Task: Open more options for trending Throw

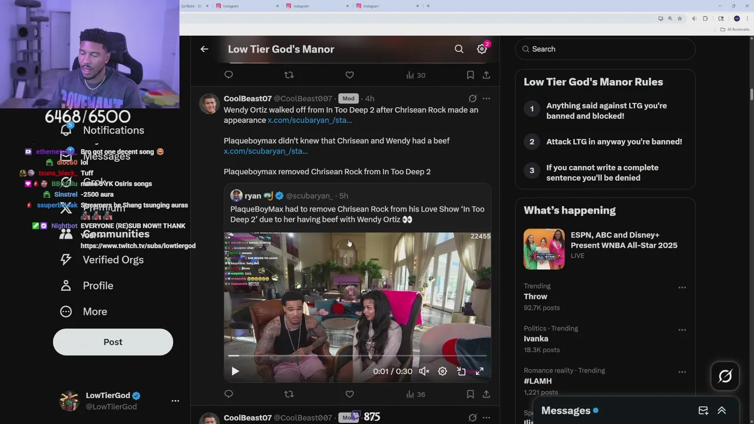Action: point(682,287)
